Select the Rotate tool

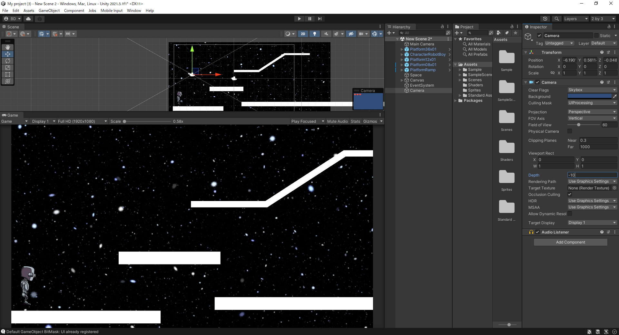click(x=8, y=61)
